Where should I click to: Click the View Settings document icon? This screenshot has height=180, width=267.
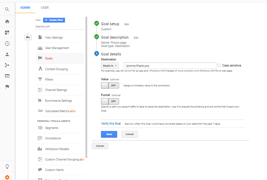40,37
